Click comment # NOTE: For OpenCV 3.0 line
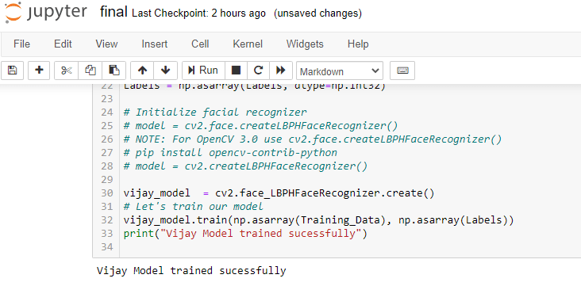The height and width of the screenshot is (286, 581). click(313, 139)
